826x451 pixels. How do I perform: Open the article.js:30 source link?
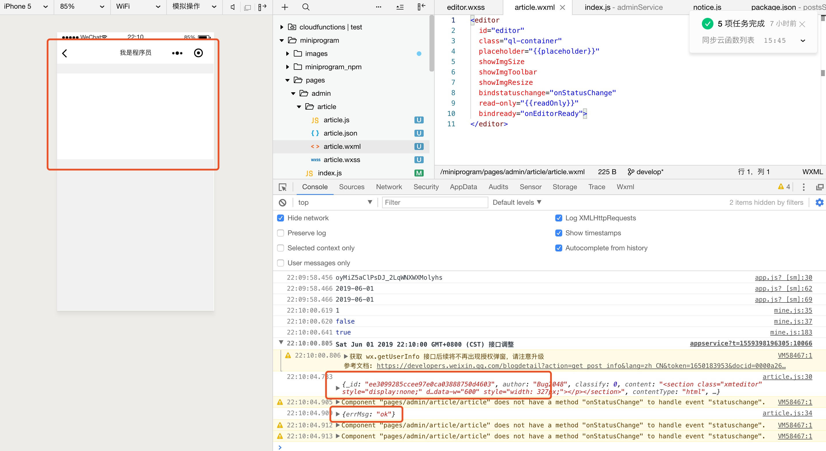pyautogui.click(x=787, y=377)
